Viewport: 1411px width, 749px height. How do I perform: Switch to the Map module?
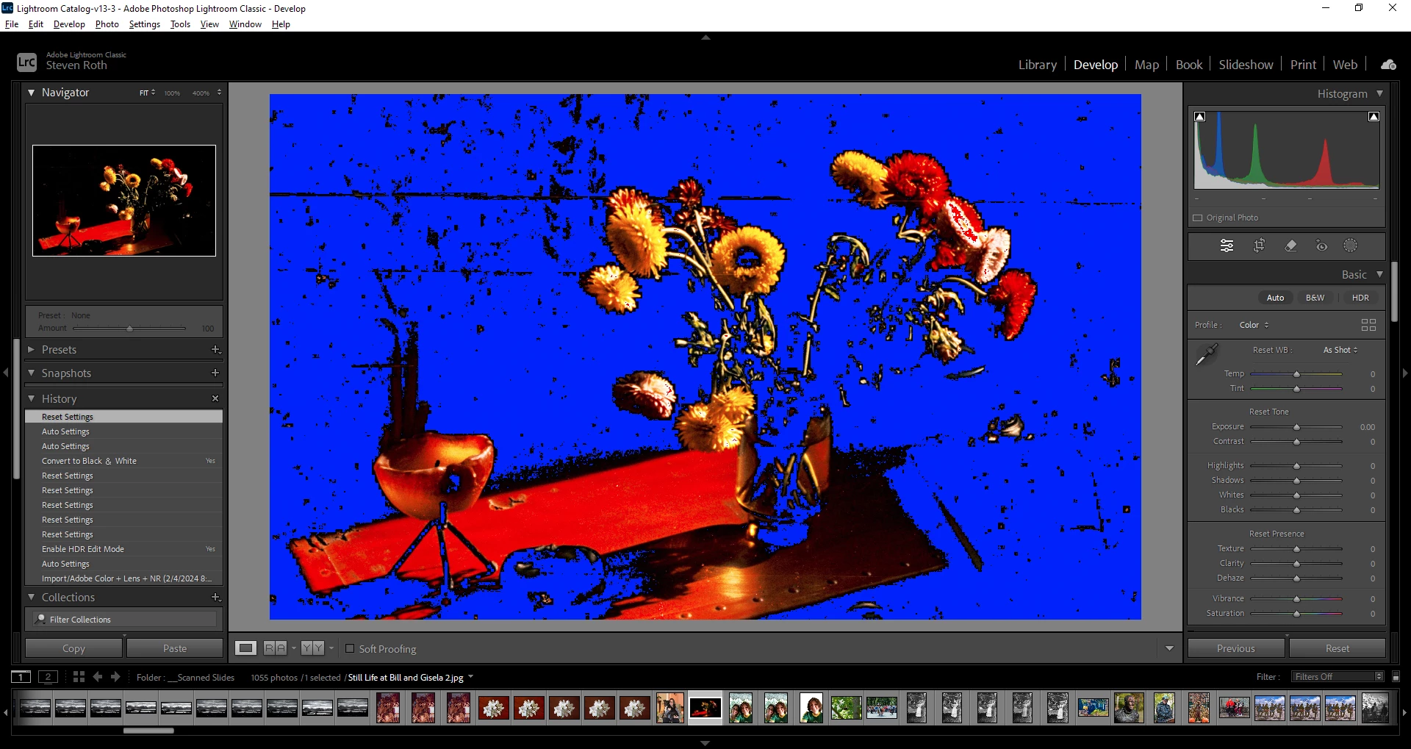click(x=1146, y=65)
